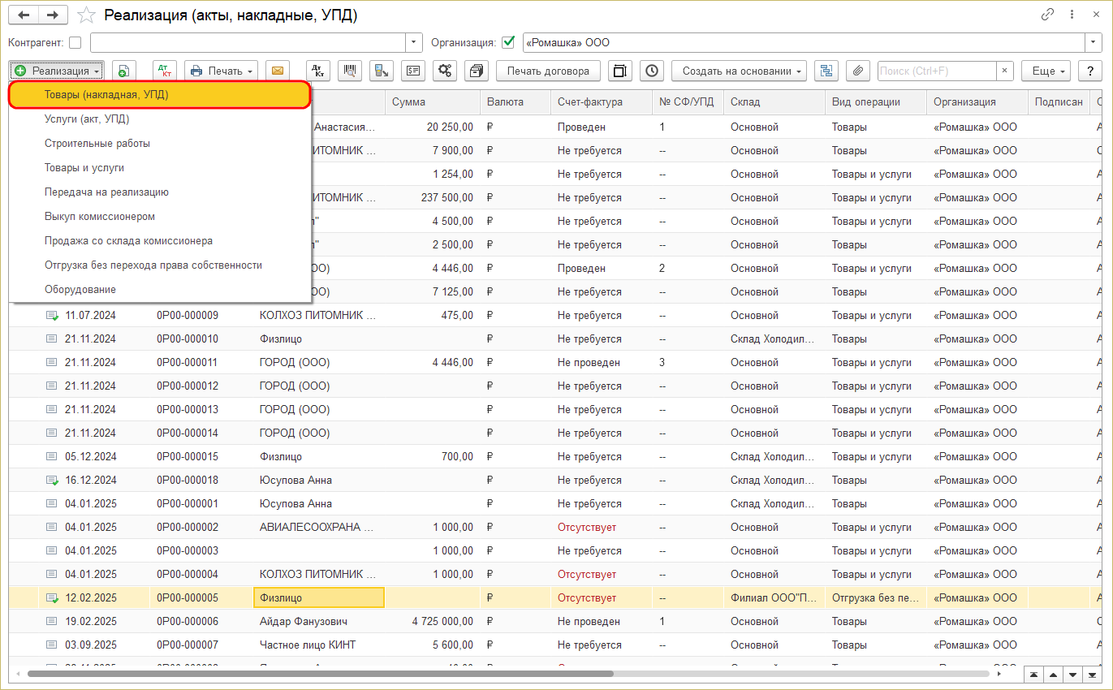The height and width of the screenshot is (690, 1113).
Task: Uncheck the Организация filter checkbox
Action: tap(509, 43)
